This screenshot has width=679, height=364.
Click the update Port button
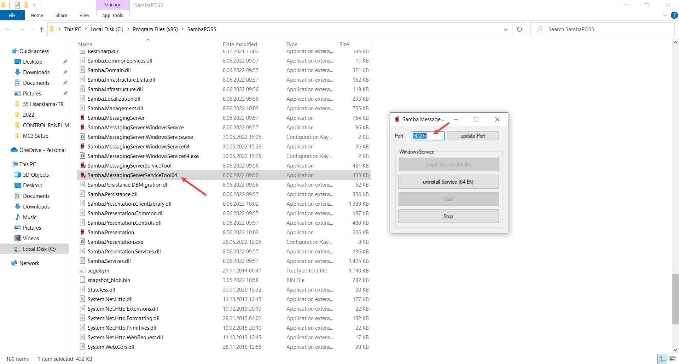[x=473, y=135]
